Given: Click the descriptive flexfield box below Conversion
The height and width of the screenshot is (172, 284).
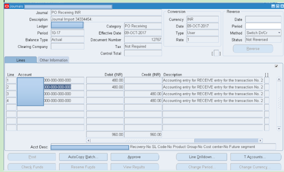Looking at the screenshot, I should point(216,53).
